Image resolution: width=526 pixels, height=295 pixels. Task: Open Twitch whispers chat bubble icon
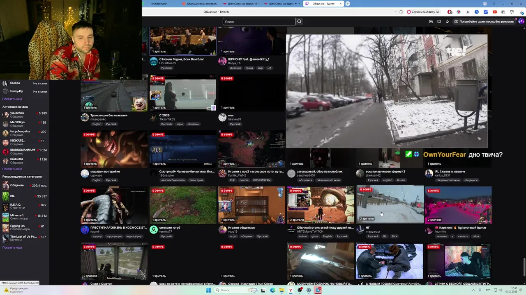coord(439,21)
